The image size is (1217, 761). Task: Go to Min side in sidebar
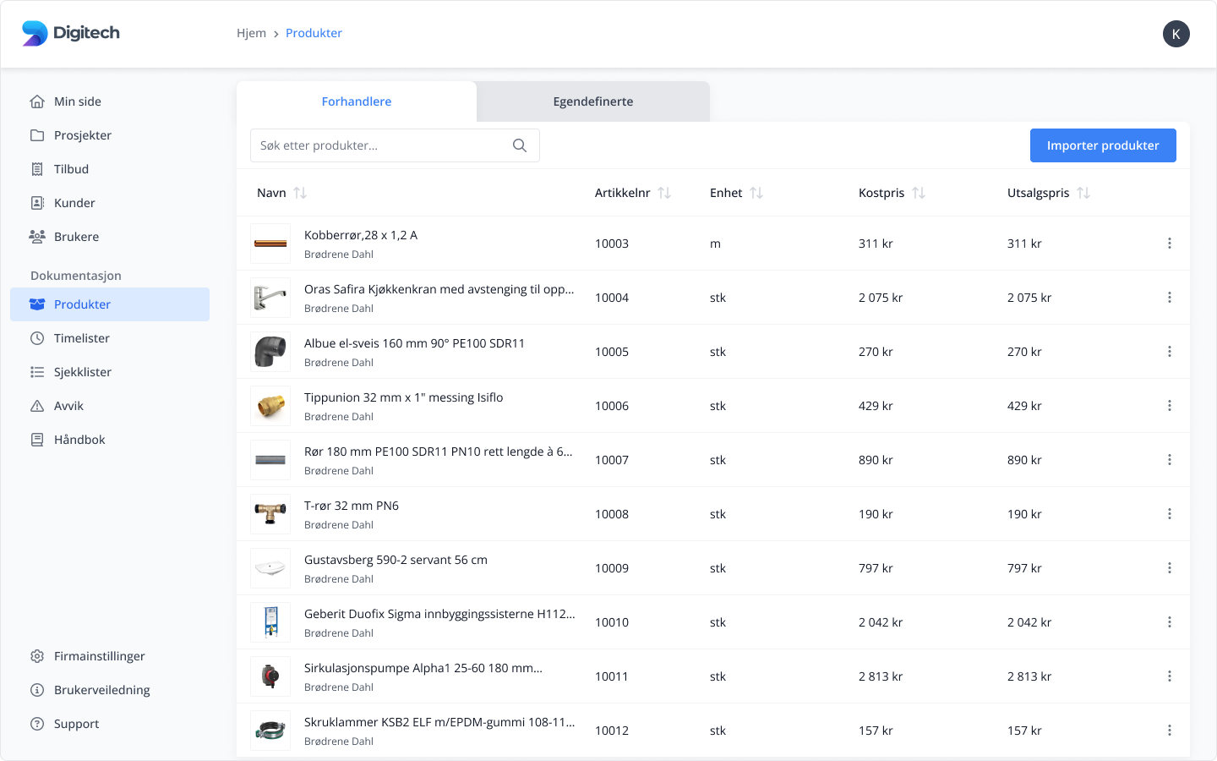110,101
